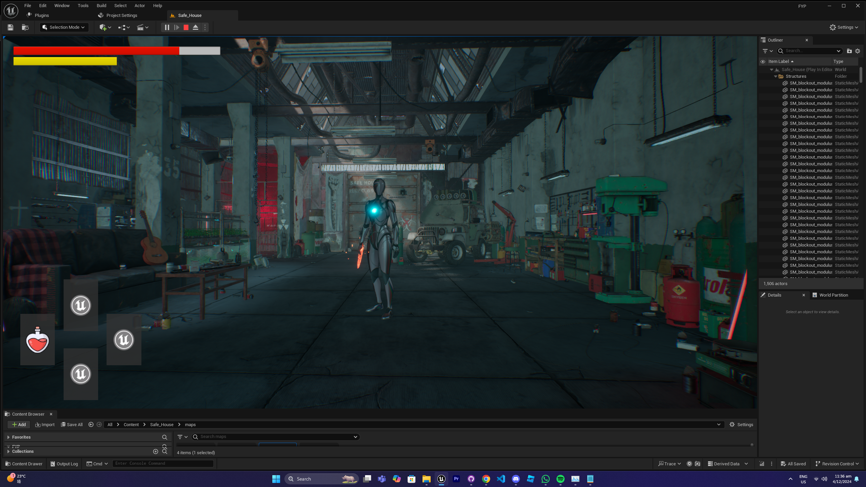Image resolution: width=866 pixels, height=487 pixels.
Task: Toggle the Outliner visibility eye column
Action: (x=763, y=62)
